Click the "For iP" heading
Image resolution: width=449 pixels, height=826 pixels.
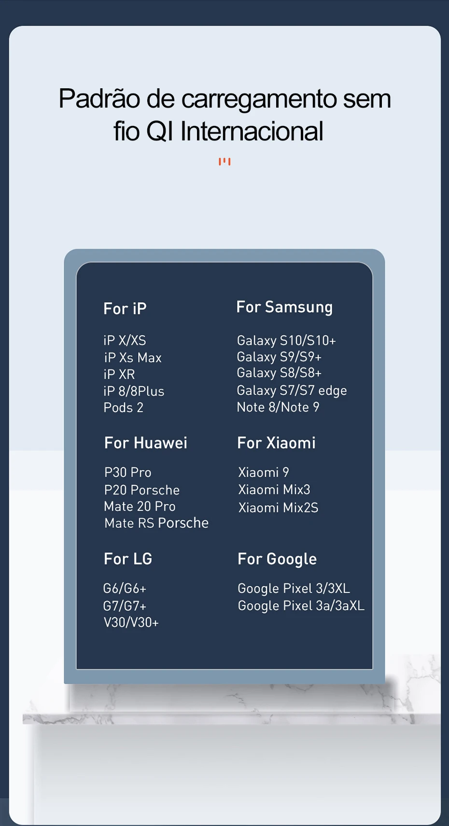click(125, 309)
